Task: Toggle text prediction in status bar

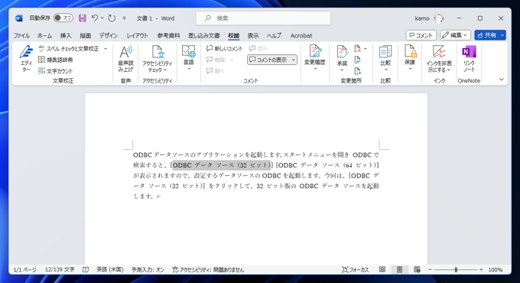Action: pos(148,270)
